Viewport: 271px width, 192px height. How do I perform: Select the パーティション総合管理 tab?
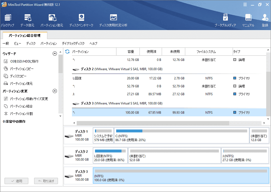[25, 36]
